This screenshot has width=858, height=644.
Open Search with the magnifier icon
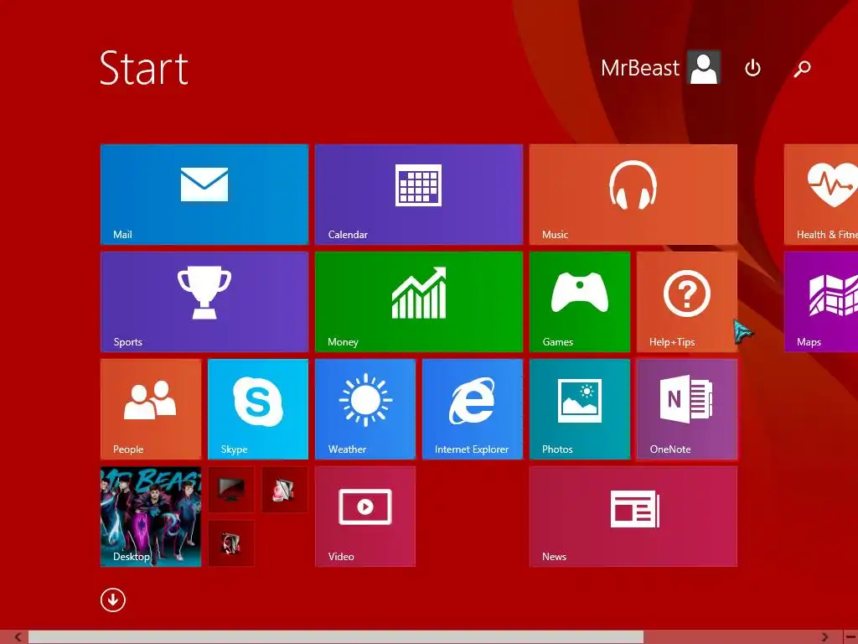click(x=802, y=69)
